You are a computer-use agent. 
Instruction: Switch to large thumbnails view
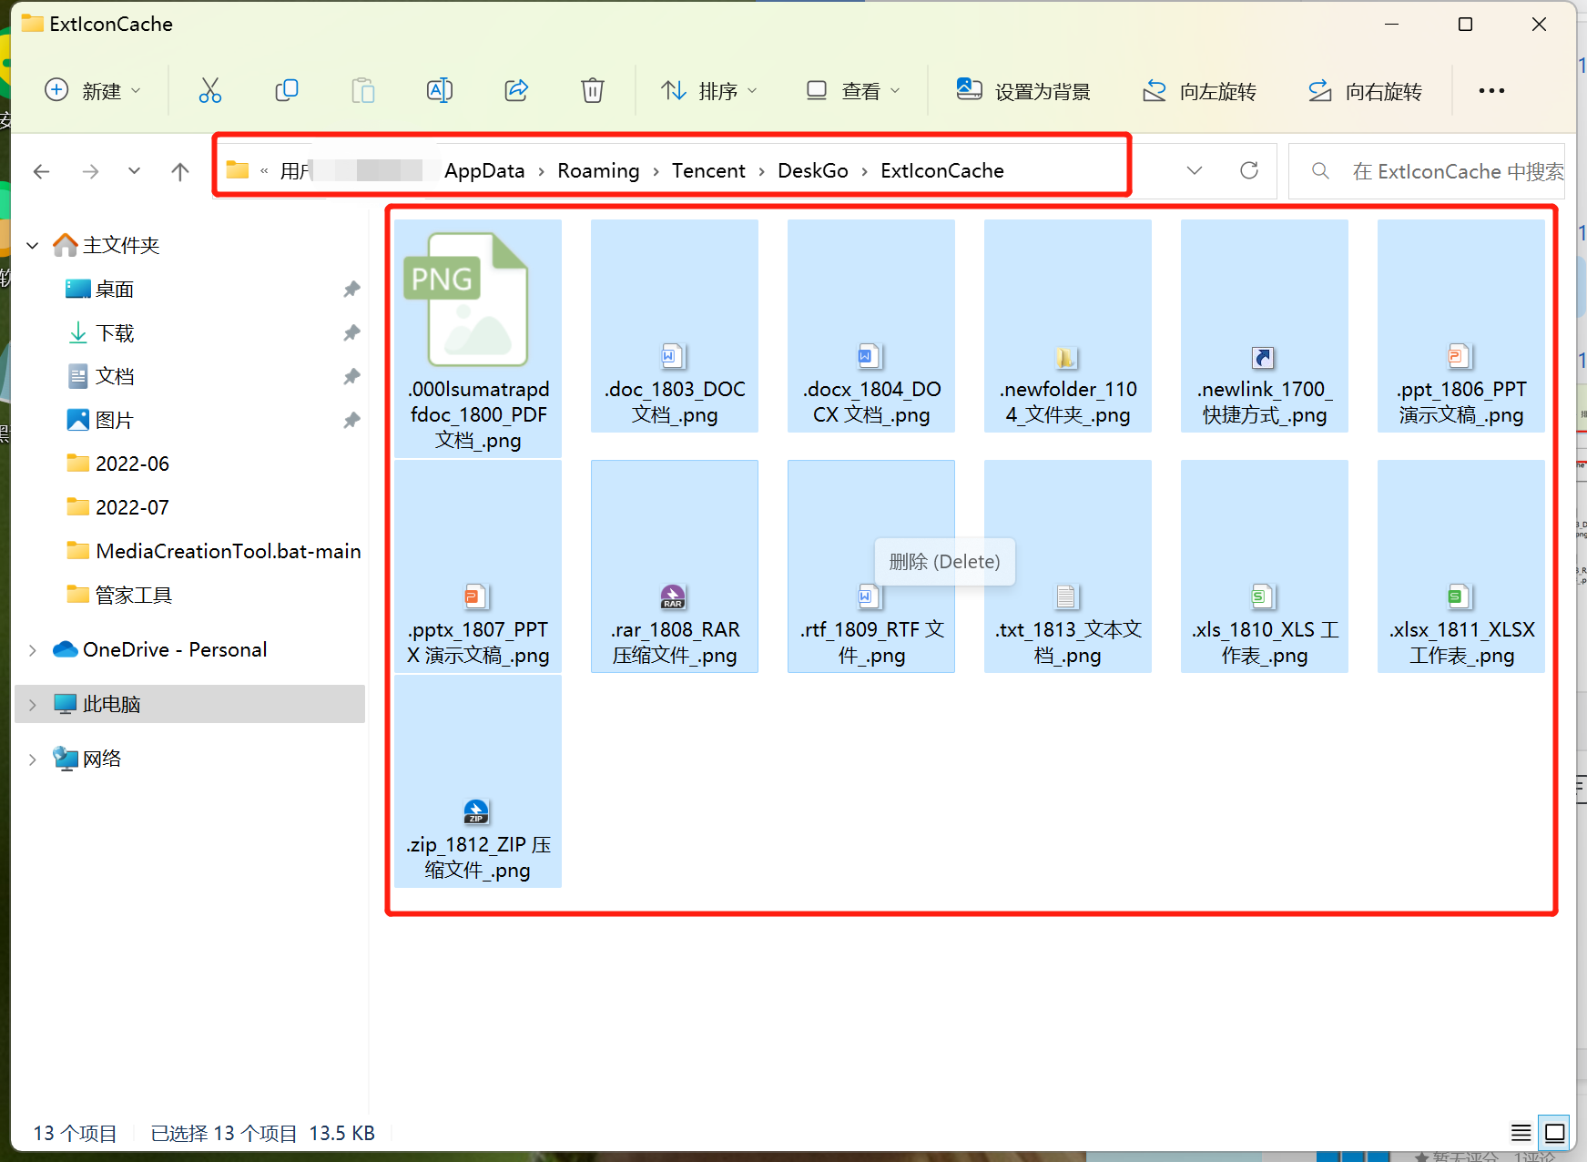(x=1555, y=1133)
